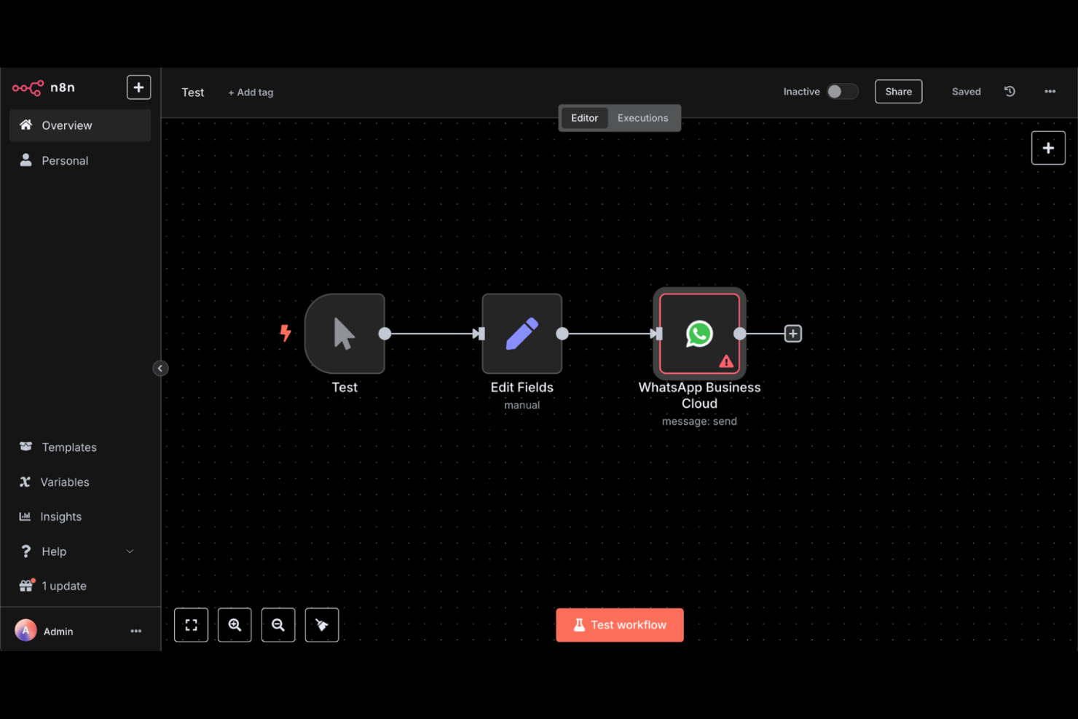The height and width of the screenshot is (719, 1078).
Task: Click the Share button
Action: coord(898,91)
